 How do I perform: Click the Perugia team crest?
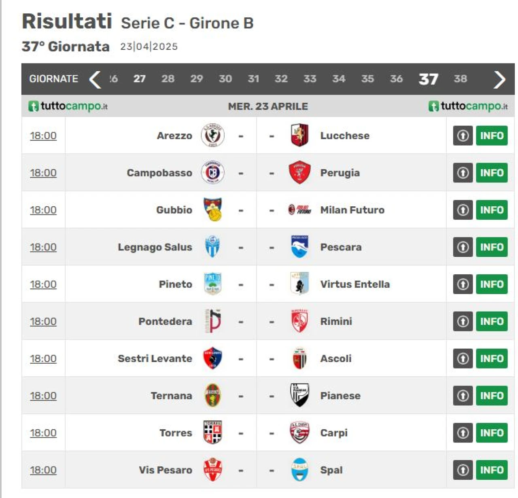(299, 172)
